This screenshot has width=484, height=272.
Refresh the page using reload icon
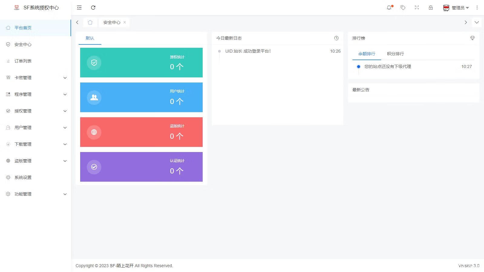click(x=93, y=8)
